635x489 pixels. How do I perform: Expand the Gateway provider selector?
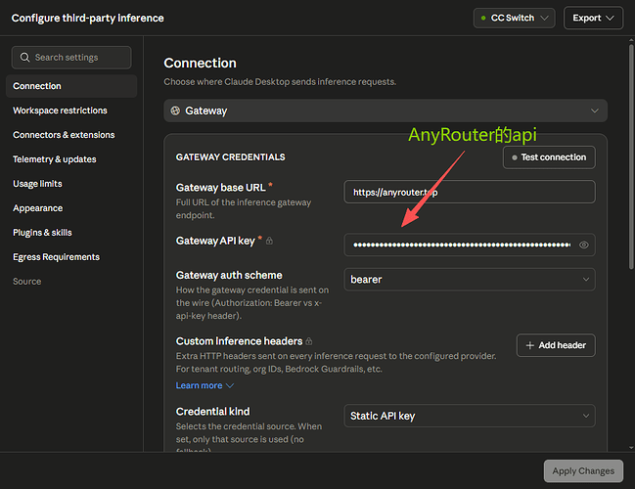(386, 111)
